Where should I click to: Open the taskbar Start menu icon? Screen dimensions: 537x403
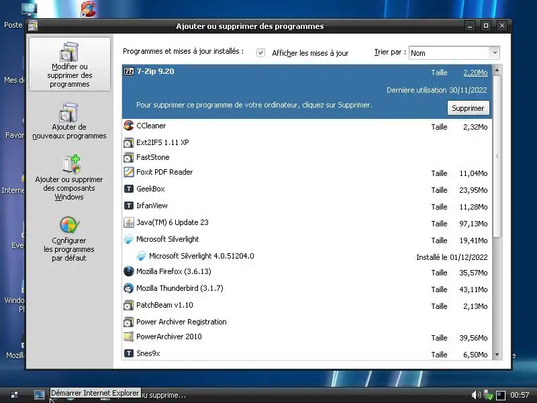click(x=14, y=395)
